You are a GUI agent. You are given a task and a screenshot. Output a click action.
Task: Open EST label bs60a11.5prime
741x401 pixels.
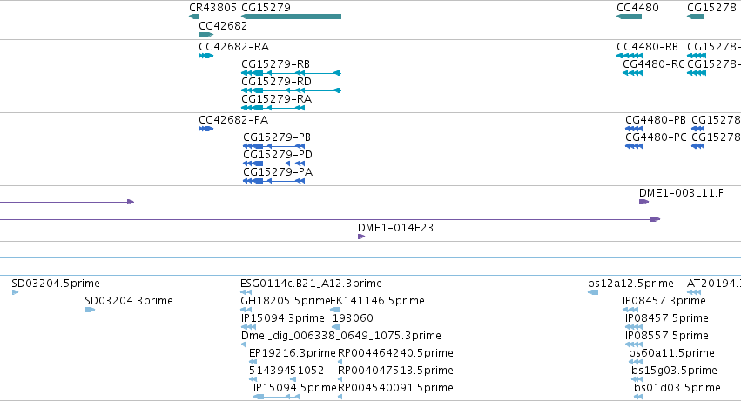671,354
